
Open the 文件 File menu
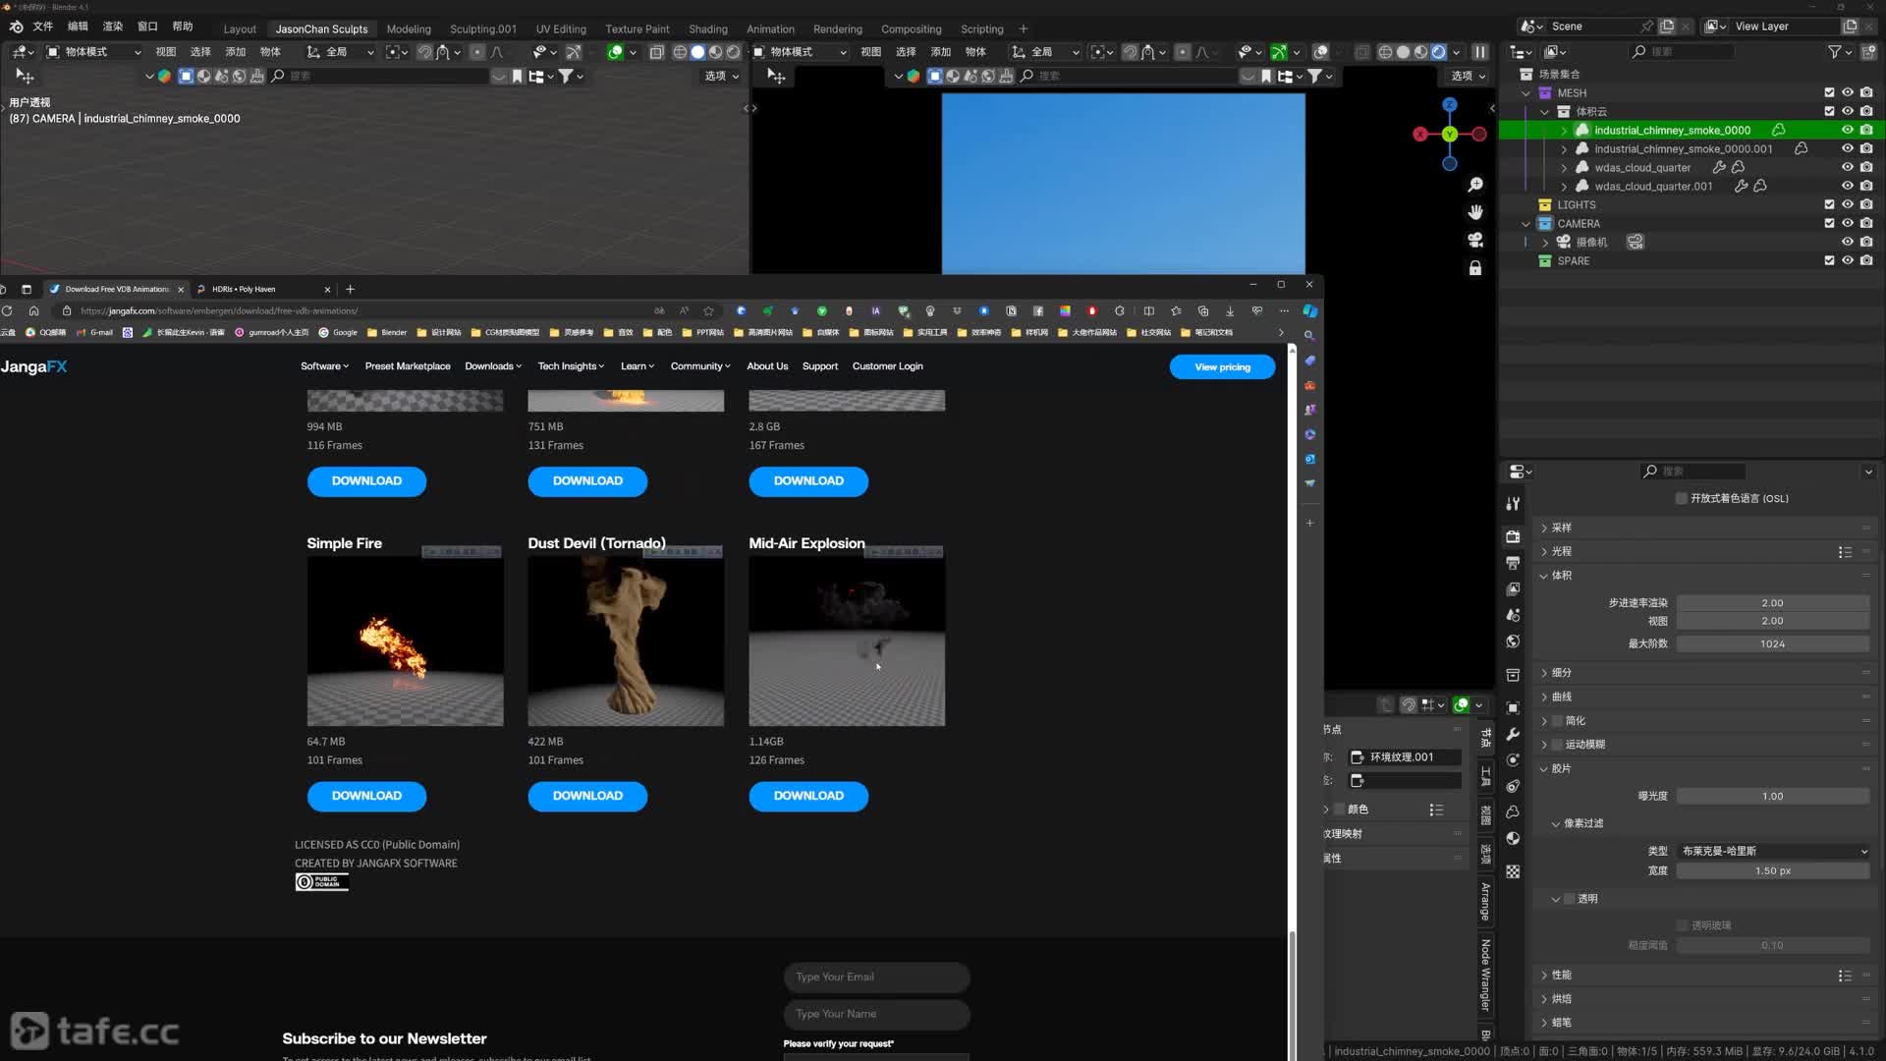43,27
